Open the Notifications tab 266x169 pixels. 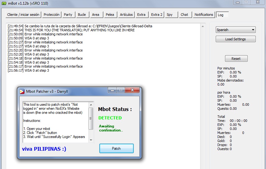[204, 15]
